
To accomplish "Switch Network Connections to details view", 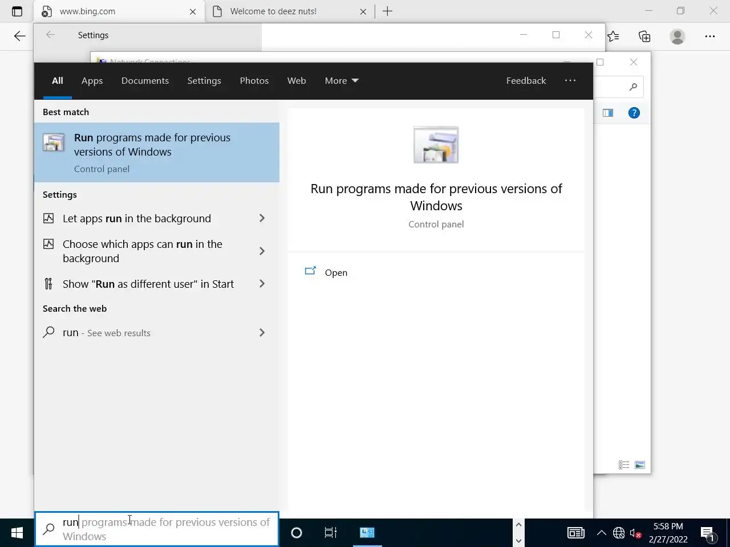I will (624, 466).
